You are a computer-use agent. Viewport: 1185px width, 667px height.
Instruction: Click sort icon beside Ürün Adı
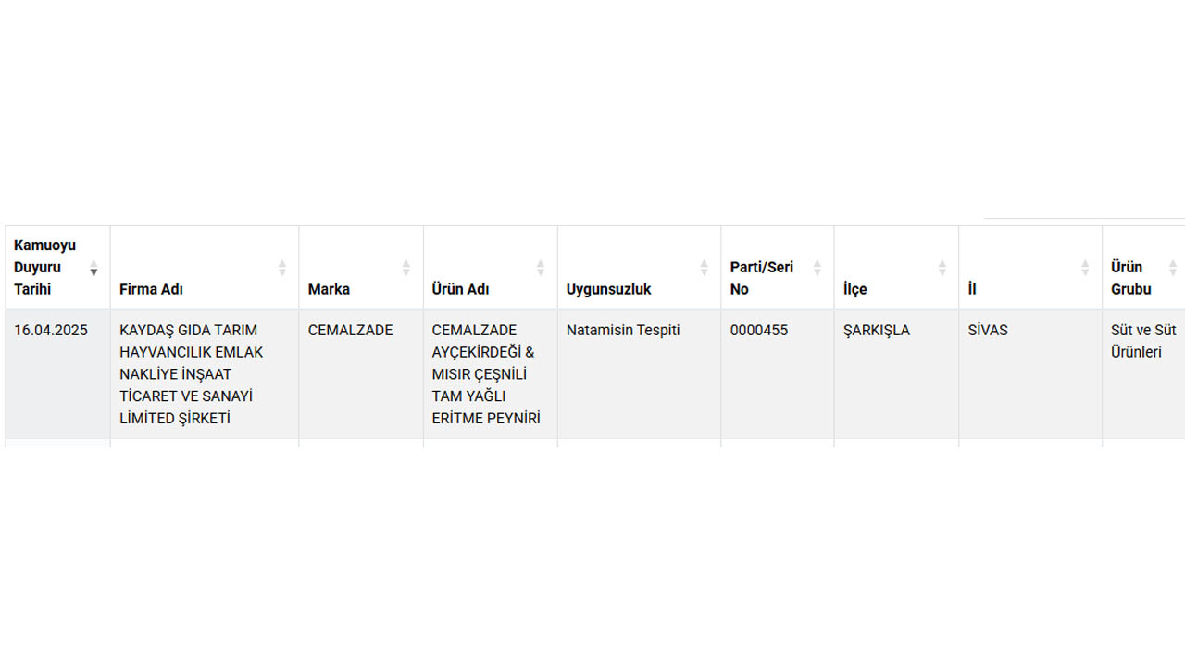[x=541, y=268]
